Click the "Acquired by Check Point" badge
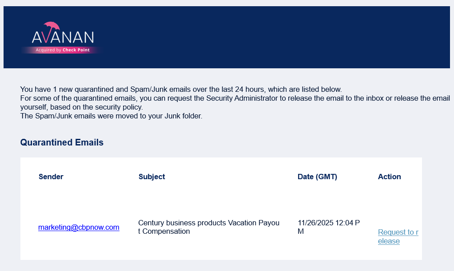The height and width of the screenshot is (271, 454). (62, 50)
